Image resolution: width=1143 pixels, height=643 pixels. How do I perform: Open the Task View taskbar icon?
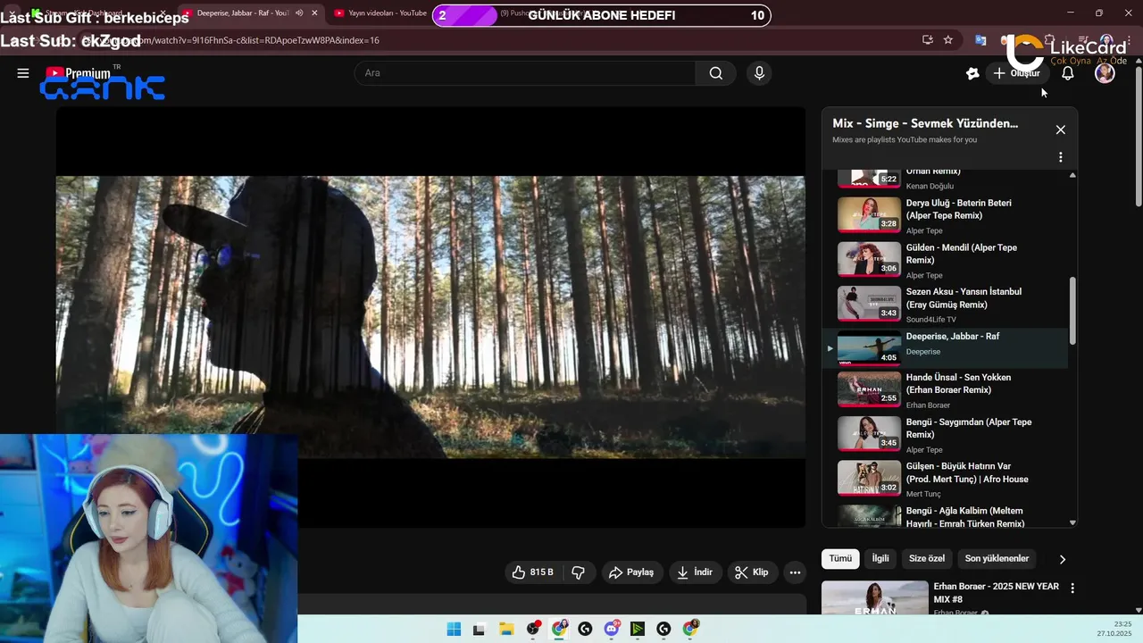[x=479, y=629]
